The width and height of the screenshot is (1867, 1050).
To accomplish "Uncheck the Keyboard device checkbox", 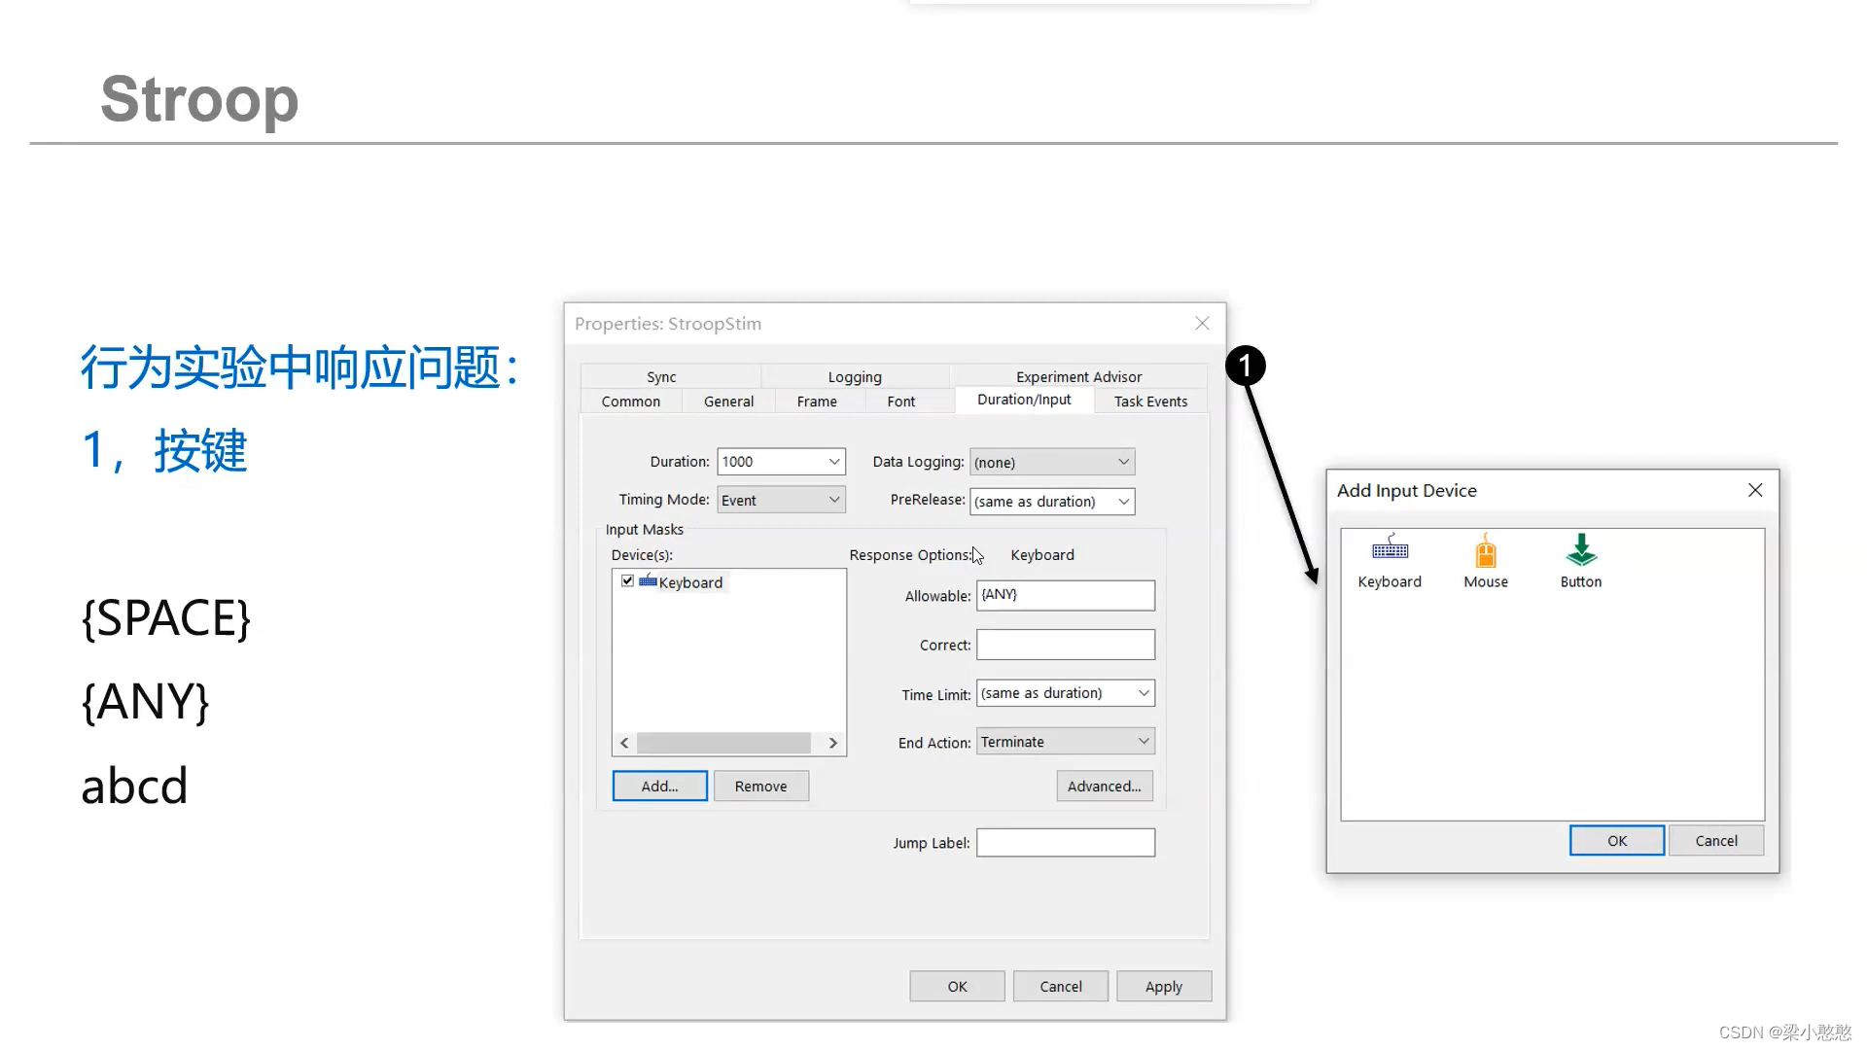I will tap(627, 581).
